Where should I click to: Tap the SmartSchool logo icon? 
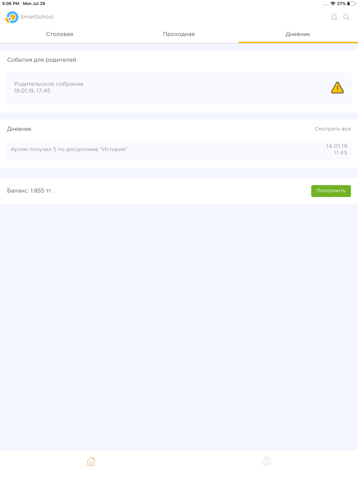click(12, 17)
